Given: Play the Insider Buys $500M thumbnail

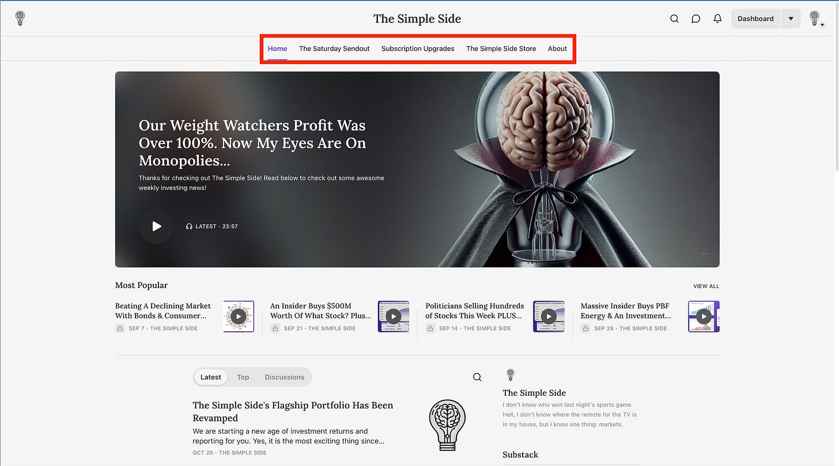Looking at the screenshot, I should pyautogui.click(x=394, y=316).
